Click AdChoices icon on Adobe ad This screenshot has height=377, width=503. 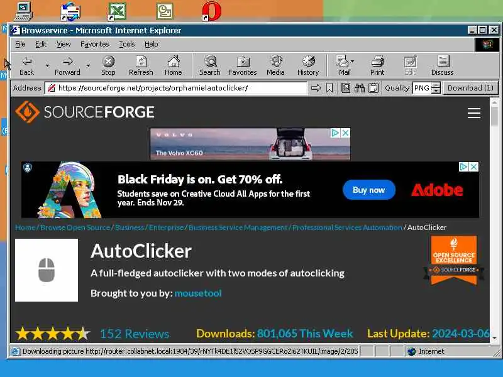pyautogui.click(x=463, y=167)
